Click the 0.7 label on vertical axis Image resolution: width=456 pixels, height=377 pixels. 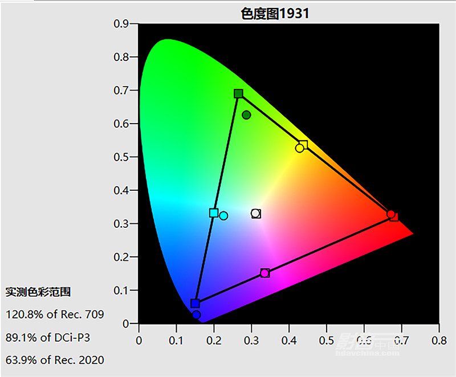point(121,91)
